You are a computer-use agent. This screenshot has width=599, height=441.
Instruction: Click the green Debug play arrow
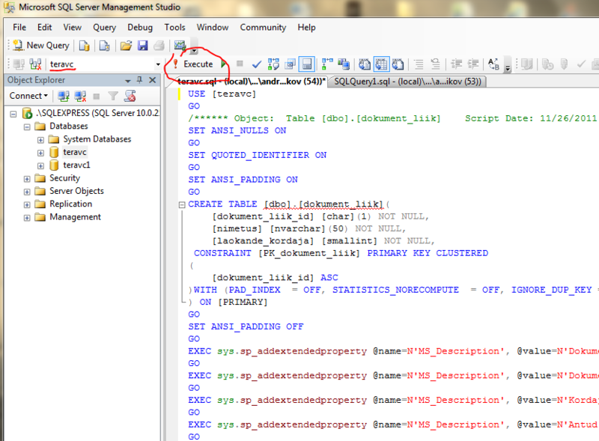pyautogui.click(x=224, y=64)
